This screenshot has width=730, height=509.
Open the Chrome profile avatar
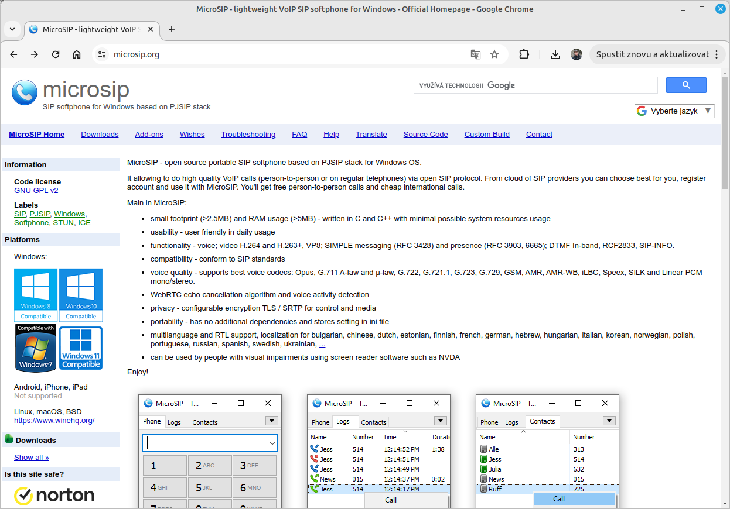(x=577, y=54)
